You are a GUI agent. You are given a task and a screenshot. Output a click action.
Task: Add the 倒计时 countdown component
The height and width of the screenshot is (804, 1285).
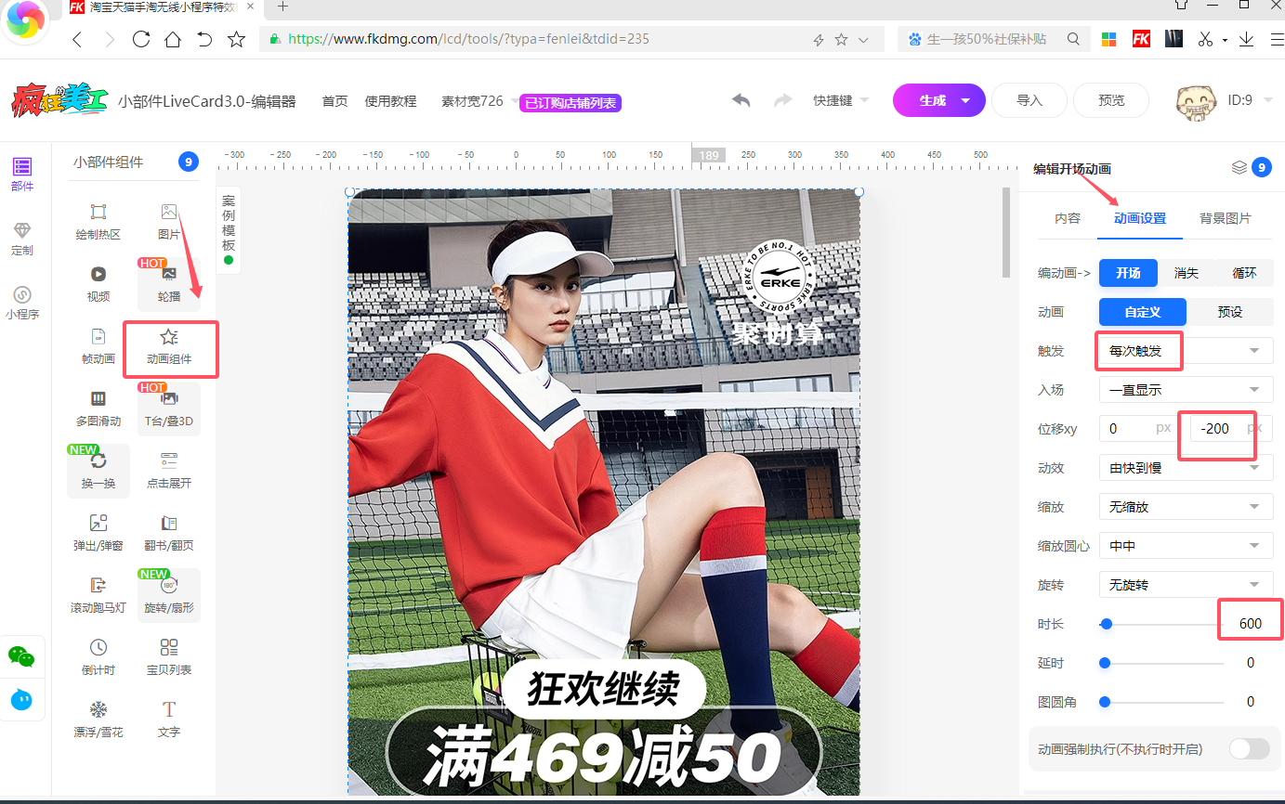pos(98,657)
